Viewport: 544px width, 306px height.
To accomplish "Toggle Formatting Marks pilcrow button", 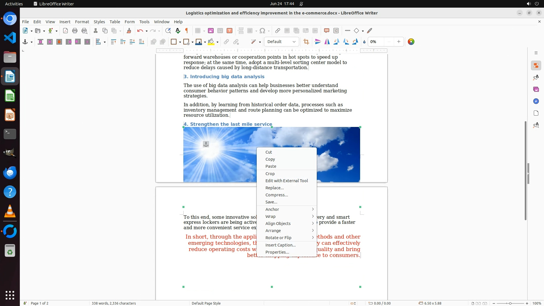I will tap(187, 31).
